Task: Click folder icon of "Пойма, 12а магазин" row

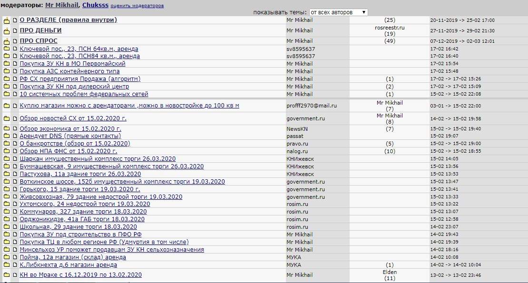Action: 6,257
